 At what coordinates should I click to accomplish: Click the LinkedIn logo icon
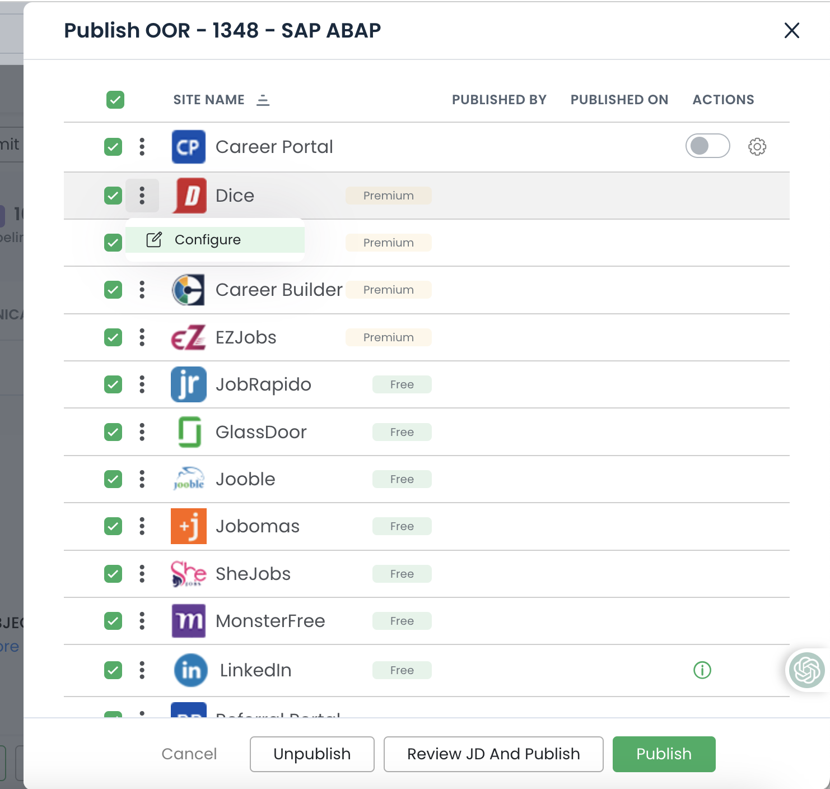coord(190,670)
